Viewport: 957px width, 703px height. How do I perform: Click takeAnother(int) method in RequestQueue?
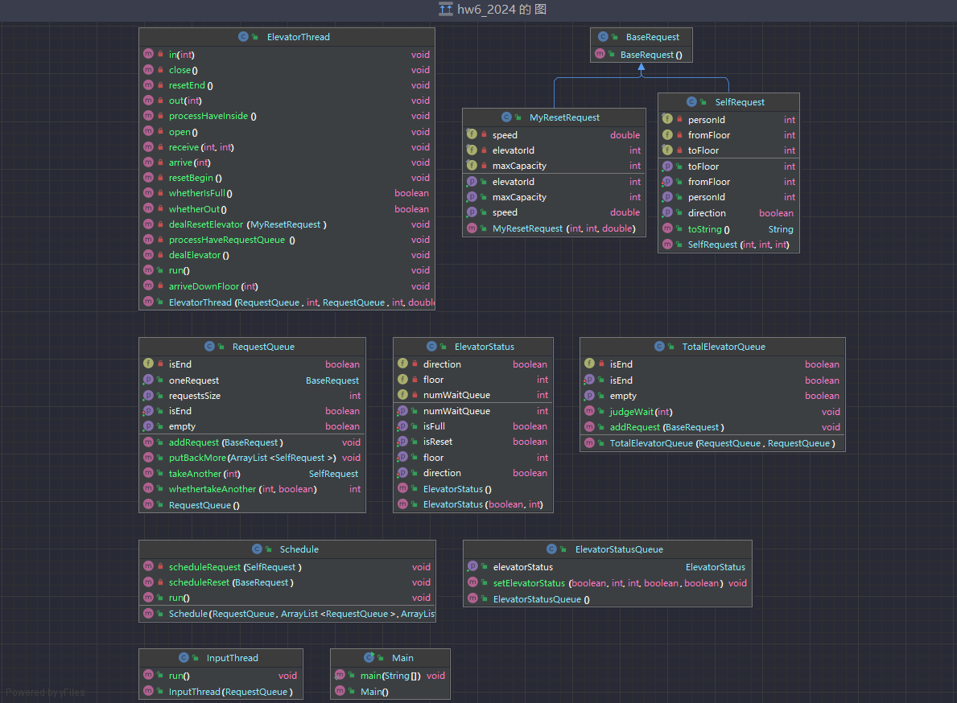pyautogui.click(x=252, y=473)
